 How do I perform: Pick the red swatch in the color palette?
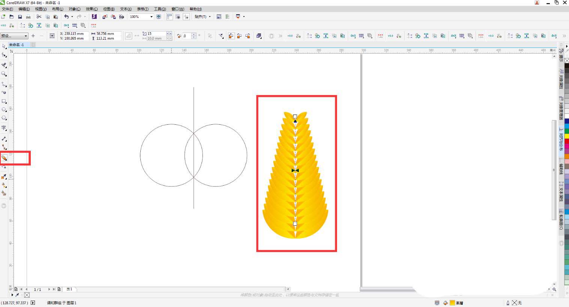566,141
